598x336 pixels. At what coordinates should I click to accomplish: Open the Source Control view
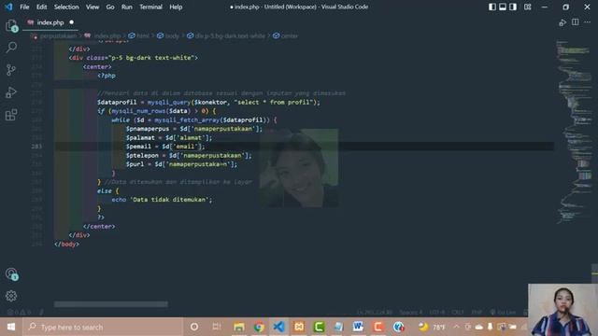click(x=11, y=70)
